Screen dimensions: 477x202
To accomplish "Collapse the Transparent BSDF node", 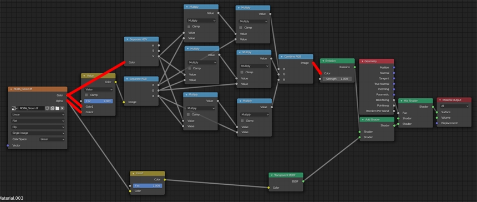I will [x=272, y=175].
